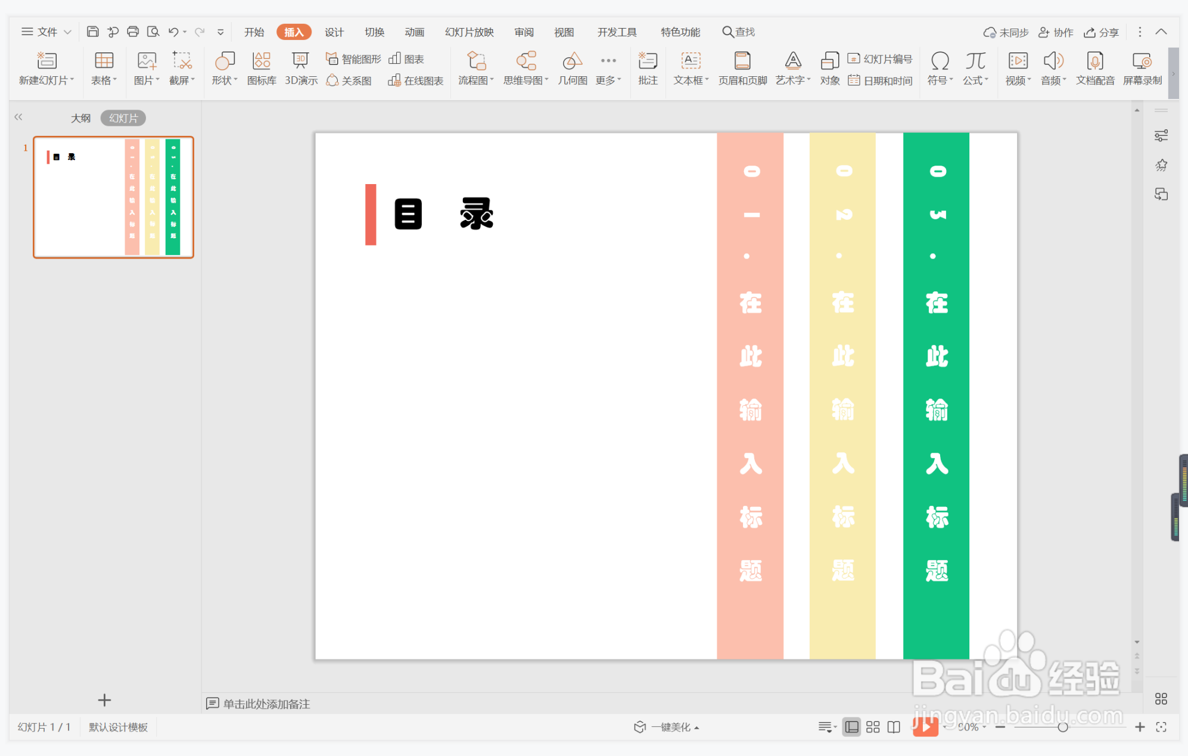Open the 形状 shapes dropdown

point(223,69)
